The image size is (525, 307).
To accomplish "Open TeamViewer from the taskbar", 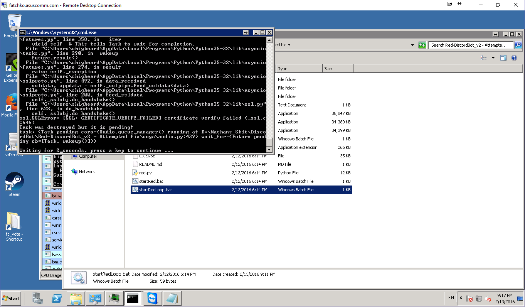I will (x=153, y=299).
